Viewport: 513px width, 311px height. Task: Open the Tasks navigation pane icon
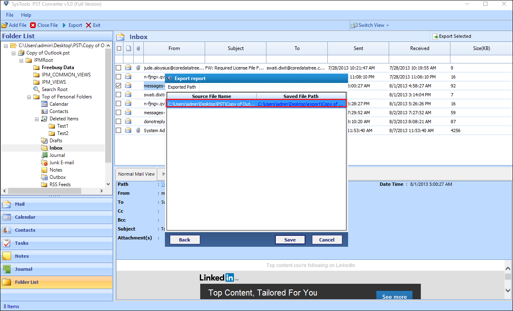[x=7, y=243]
